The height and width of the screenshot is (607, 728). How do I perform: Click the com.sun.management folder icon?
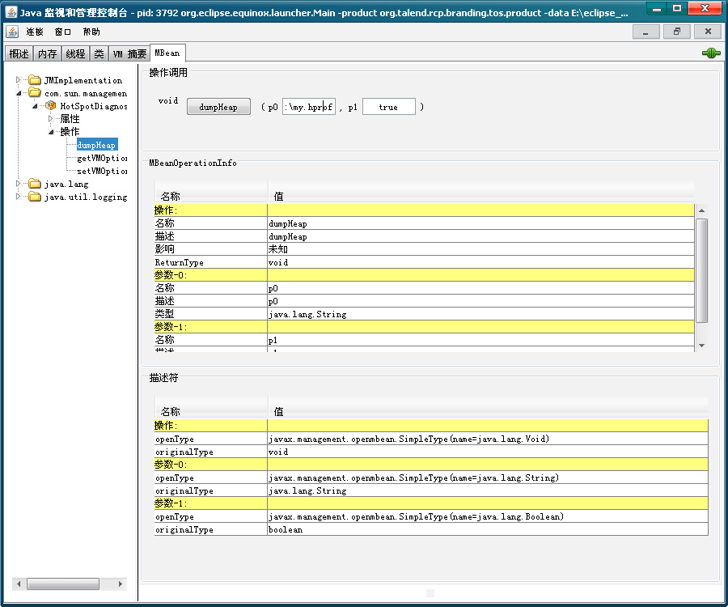point(34,93)
